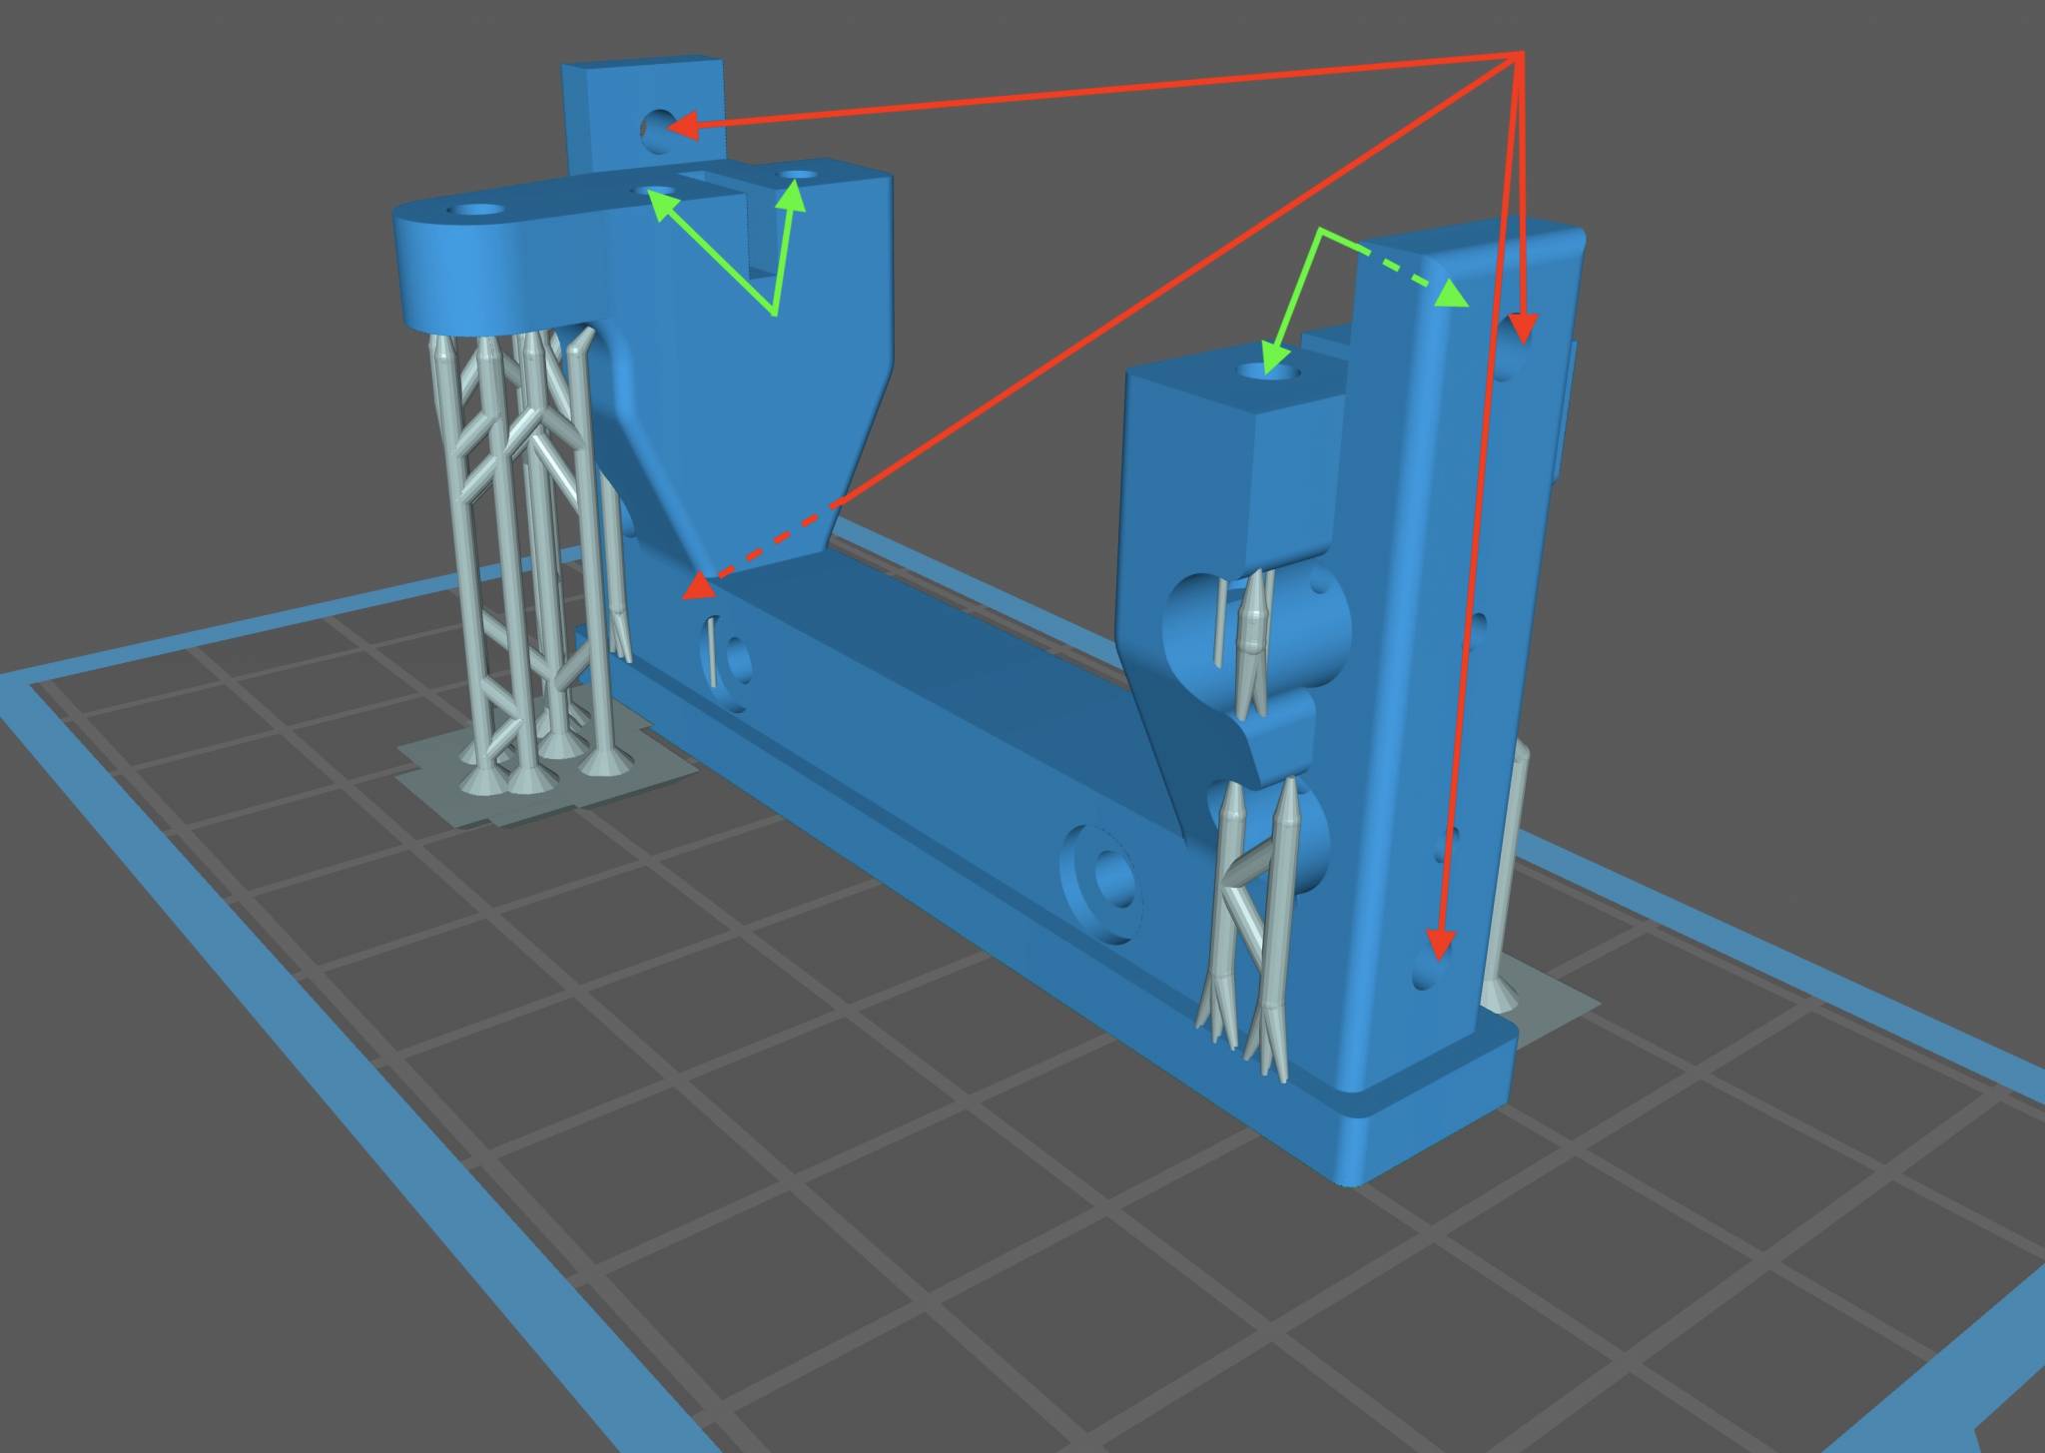The width and height of the screenshot is (2045, 1453).
Task: Click the red dashed arrow's arrowhead
Action: (x=699, y=587)
